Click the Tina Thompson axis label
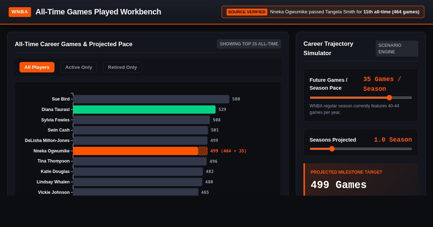 [x=53, y=161]
